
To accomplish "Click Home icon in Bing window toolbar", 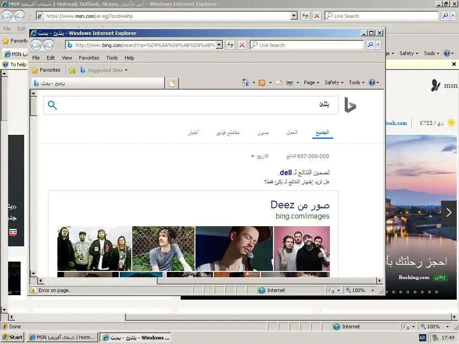I will point(245,82).
